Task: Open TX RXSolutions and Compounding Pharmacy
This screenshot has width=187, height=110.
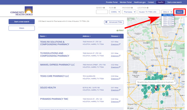Action: coord(55,55)
